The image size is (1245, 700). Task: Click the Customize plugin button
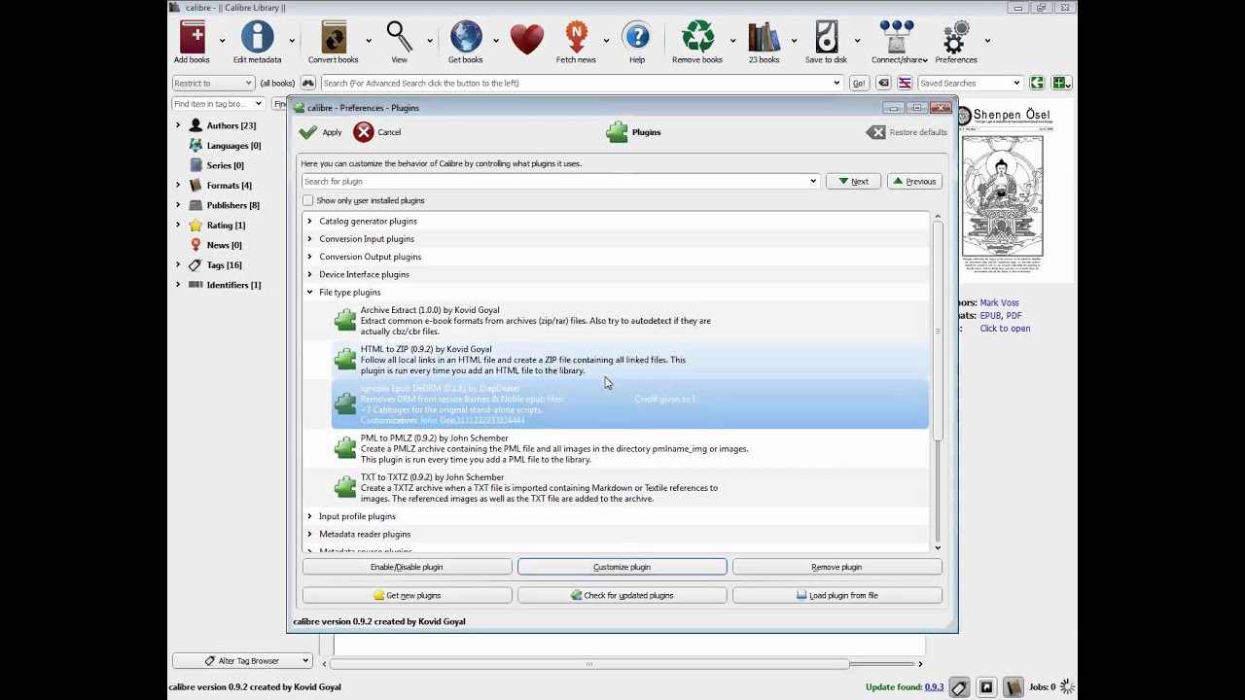point(622,567)
